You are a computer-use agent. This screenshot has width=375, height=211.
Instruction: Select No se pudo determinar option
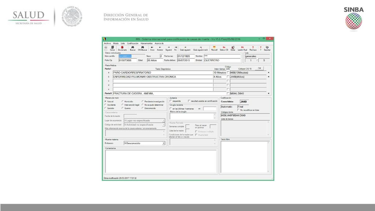(143, 105)
